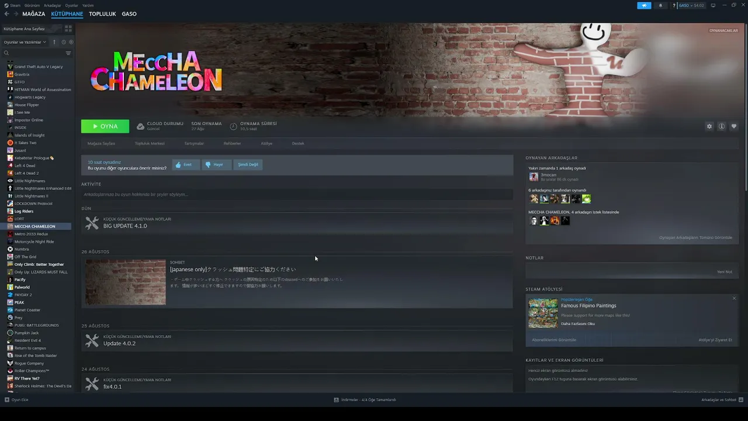Click the back navigation arrow
748x421 pixels.
point(7,14)
